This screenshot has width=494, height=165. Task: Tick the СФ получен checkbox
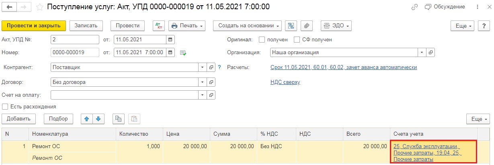click(297, 40)
